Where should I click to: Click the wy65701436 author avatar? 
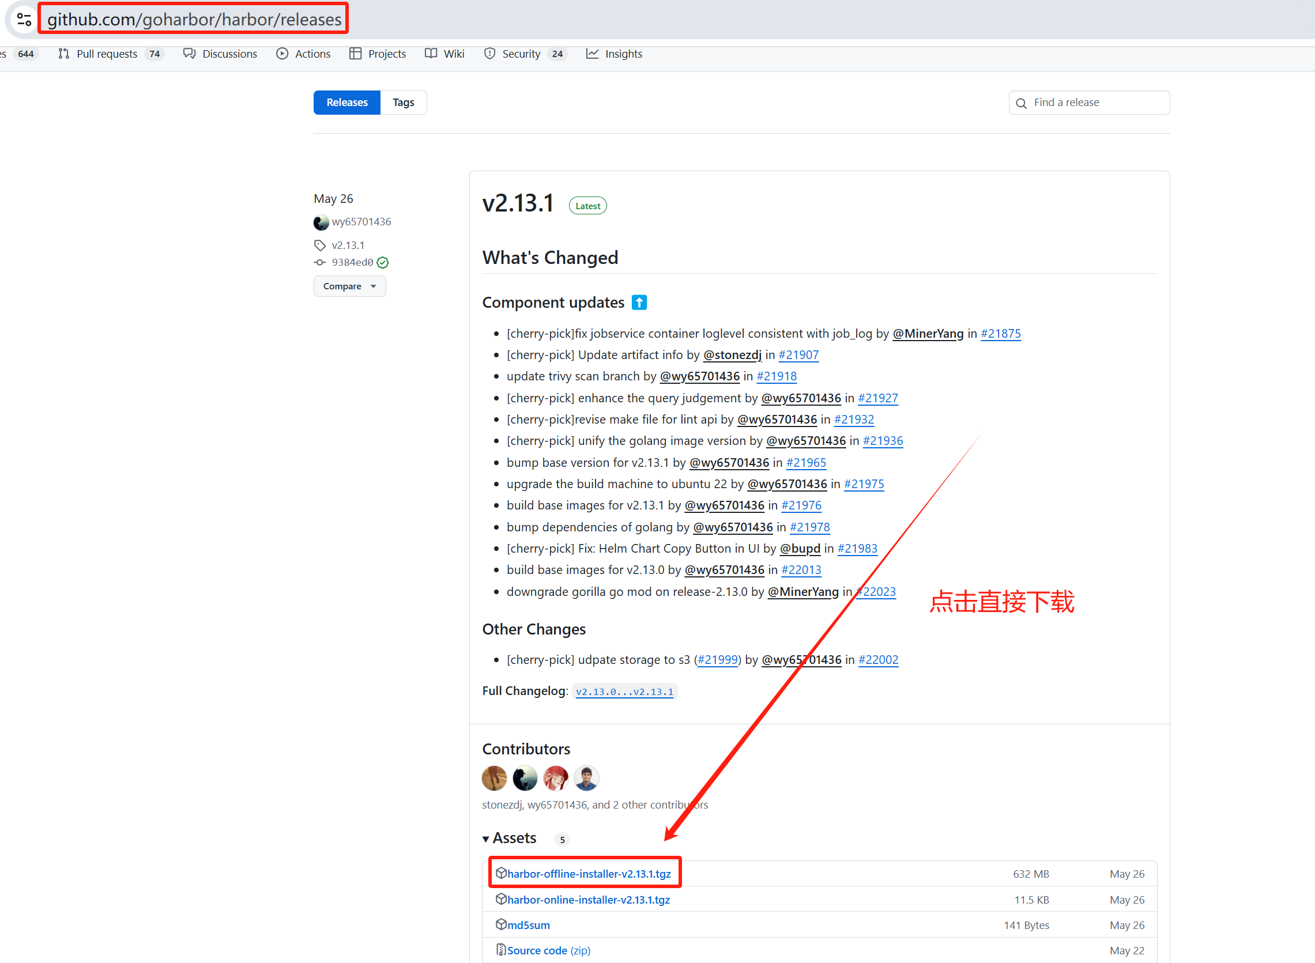point(321,222)
